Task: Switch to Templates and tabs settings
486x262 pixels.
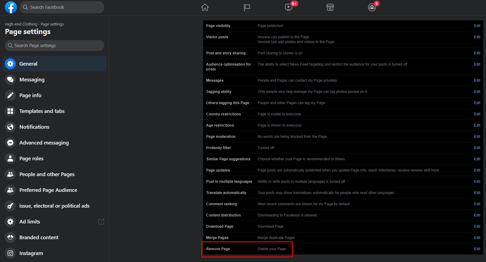Action: point(42,111)
